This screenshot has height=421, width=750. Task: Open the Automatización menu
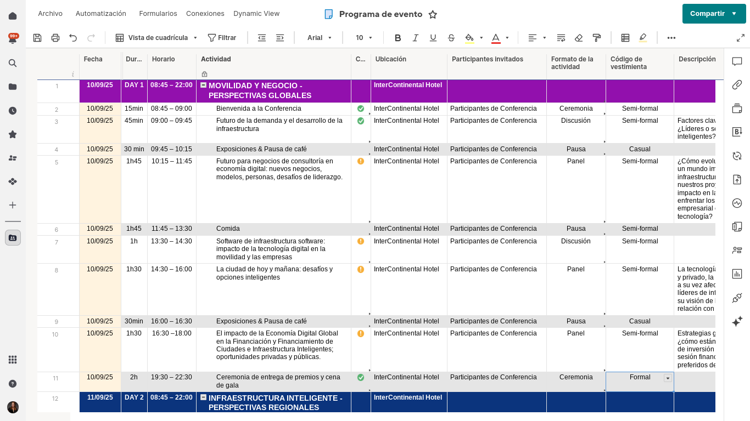101,14
